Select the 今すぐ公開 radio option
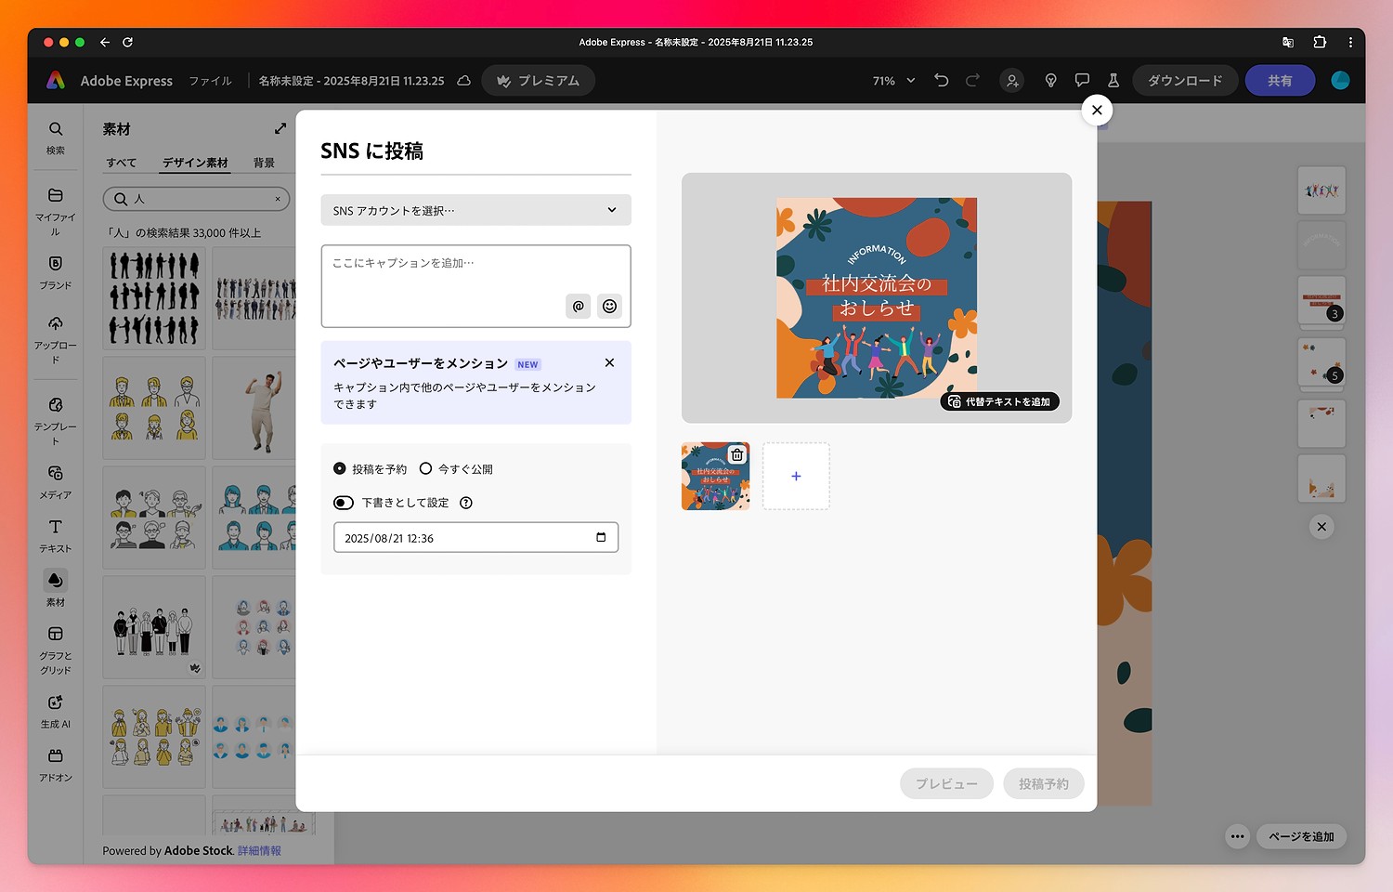Screen dimensions: 1393x892 tap(426, 469)
